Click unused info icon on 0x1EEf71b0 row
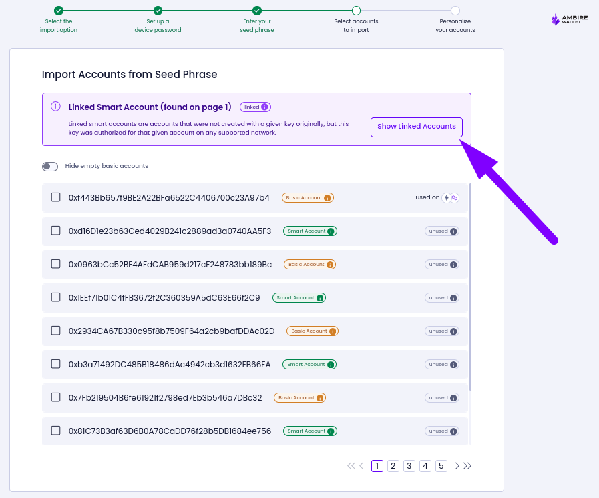The width and height of the screenshot is (599, 498). pos(453,298)
